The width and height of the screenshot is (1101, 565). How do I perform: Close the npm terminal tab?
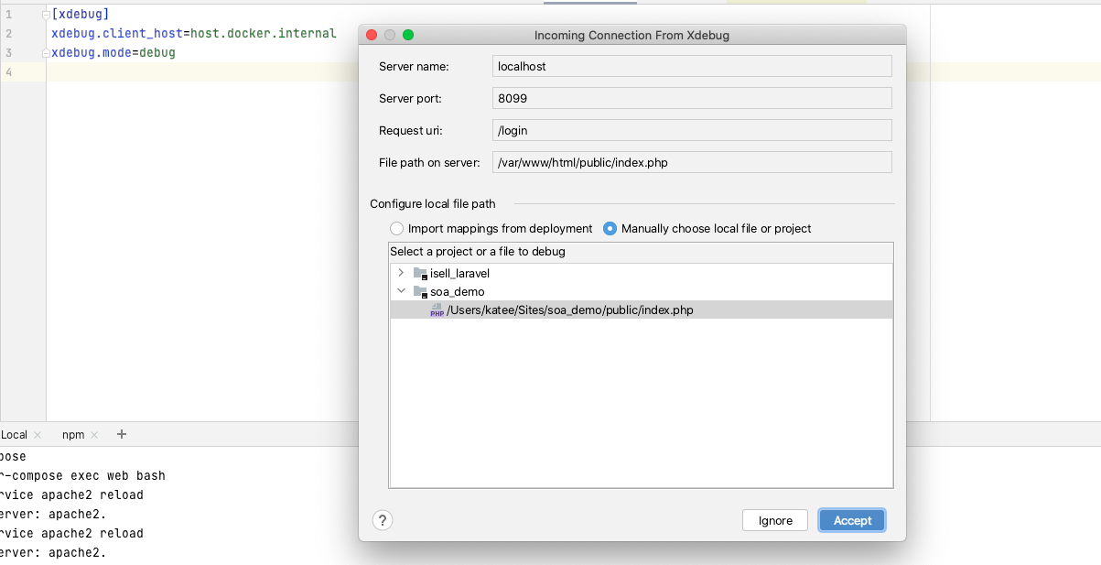tap(94, 435)
